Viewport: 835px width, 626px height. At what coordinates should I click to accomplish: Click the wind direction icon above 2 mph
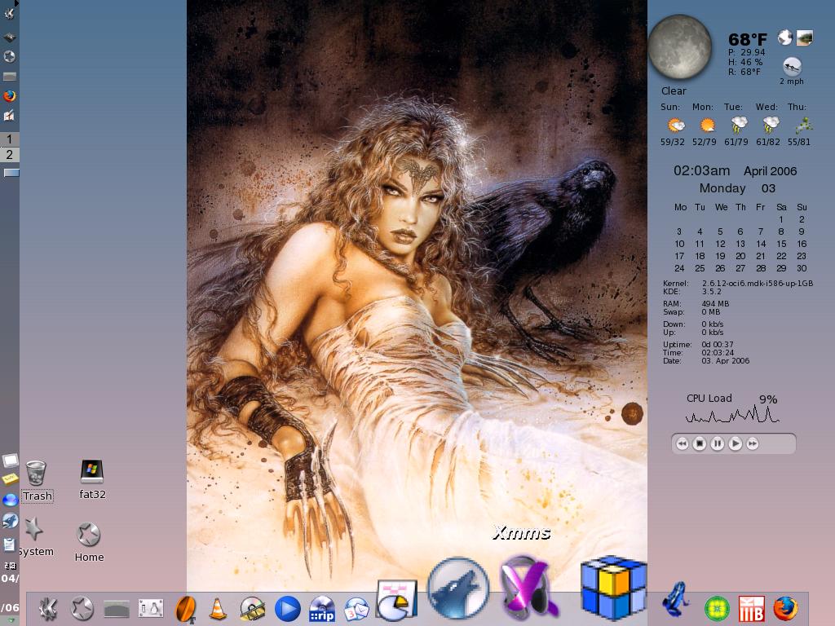(792, 67)
